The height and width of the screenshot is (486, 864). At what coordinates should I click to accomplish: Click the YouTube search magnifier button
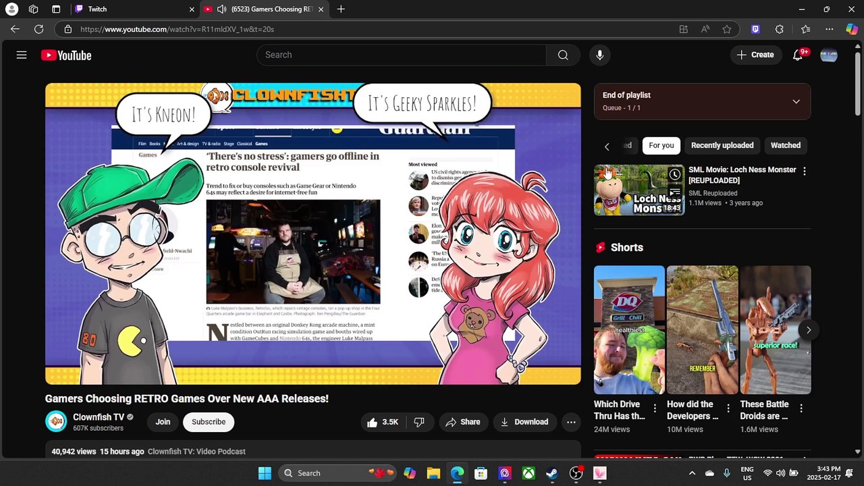(x=563, y=55)
